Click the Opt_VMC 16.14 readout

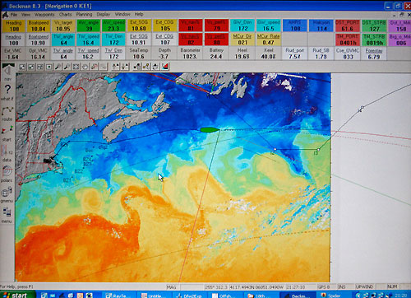[x=38, y=54]
